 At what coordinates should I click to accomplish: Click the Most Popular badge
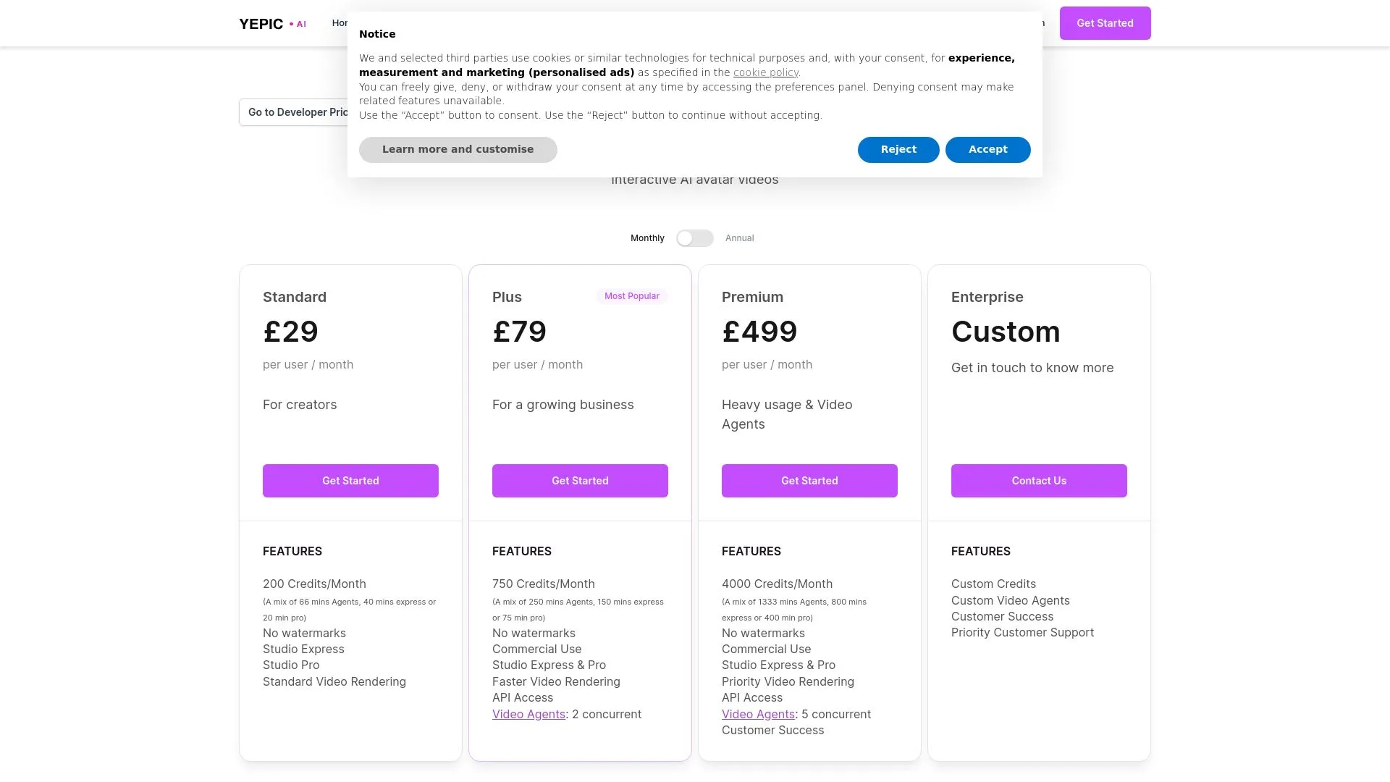click(x=632, y=295)
